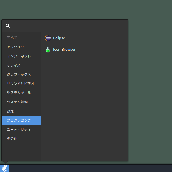Show the グラフィックス category
The width and height of the screenshot is (172, 172).
coord(21,75)
